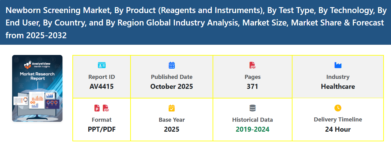Screen dimensions: 391x150
Task: Select the report ID value AV4415
Action: (x=102, y=87)
